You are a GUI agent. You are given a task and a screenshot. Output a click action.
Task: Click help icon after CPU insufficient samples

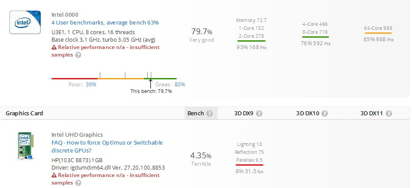[78, 55]
